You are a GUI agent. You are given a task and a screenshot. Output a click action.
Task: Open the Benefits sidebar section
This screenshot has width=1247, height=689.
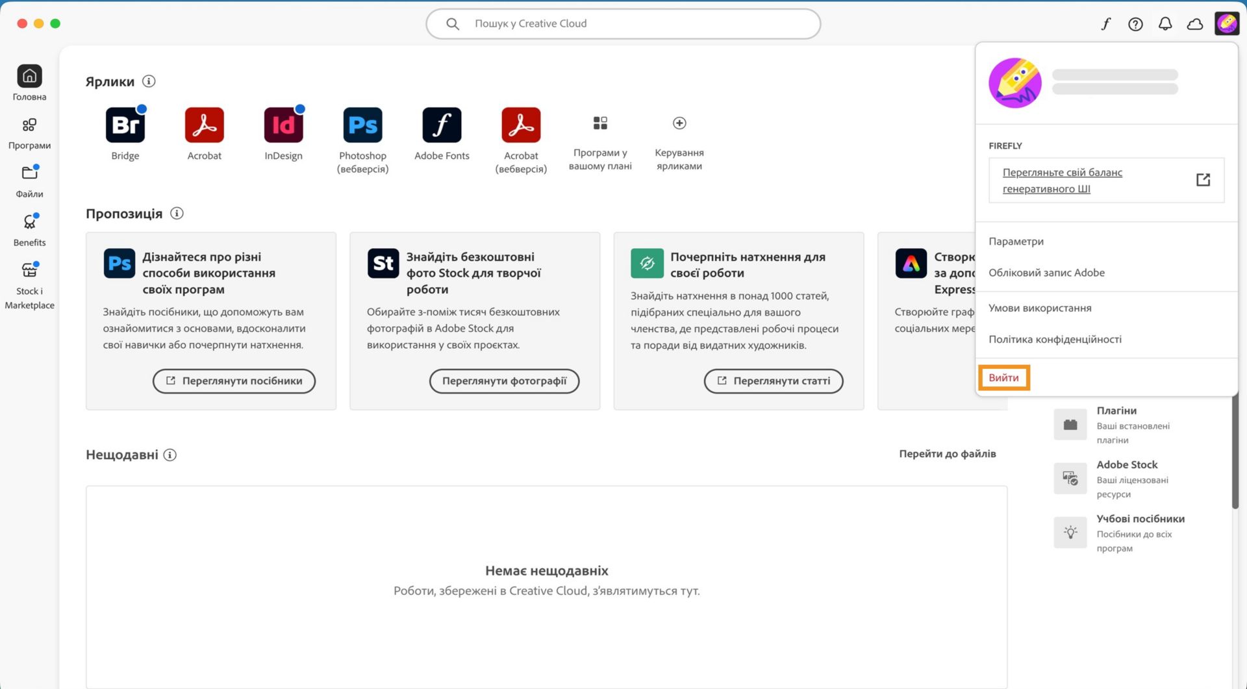[29, 227]
